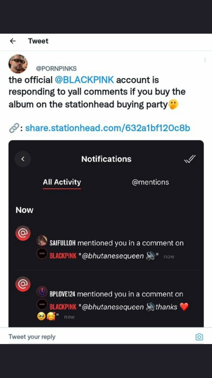Viewport: 212px width, 378px height.
Task: Open BPLOVE124's small avatar
Action: pos(42,292)
